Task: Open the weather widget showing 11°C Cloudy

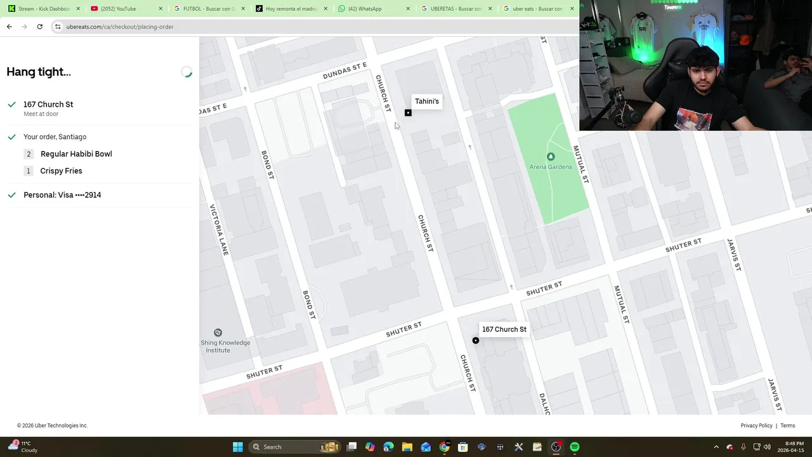Action: pos(23,447)
